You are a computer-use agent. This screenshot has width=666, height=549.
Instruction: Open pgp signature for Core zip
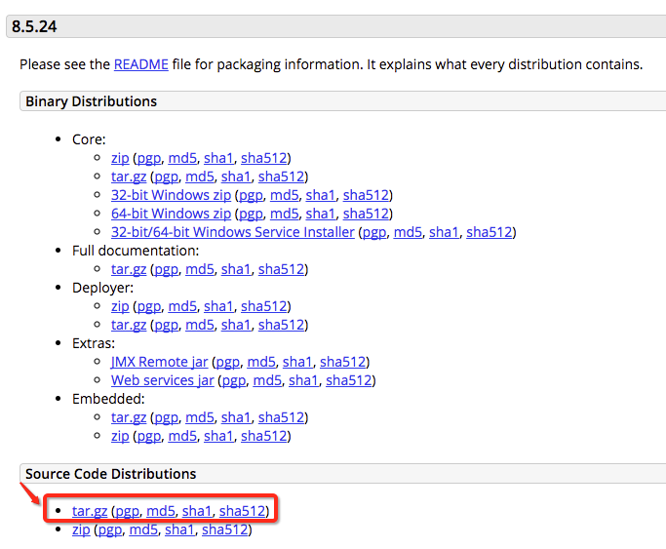pyautogui.click(x=148, y=158)
